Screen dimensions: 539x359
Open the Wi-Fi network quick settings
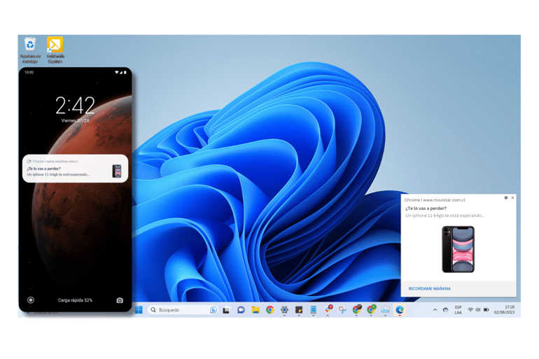pos(470,310)
